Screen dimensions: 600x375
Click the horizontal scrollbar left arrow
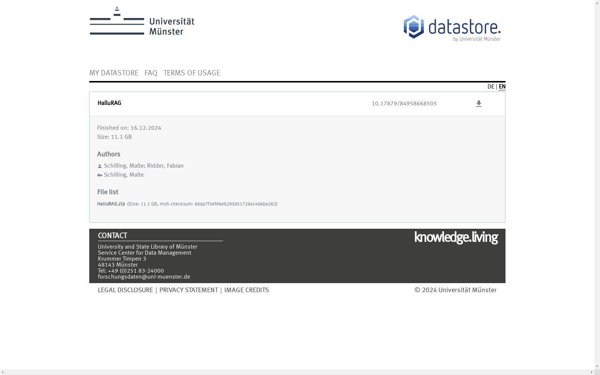point(3,372)
